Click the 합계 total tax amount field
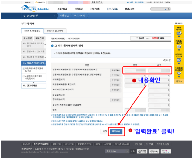 click(x=159, y=110)
